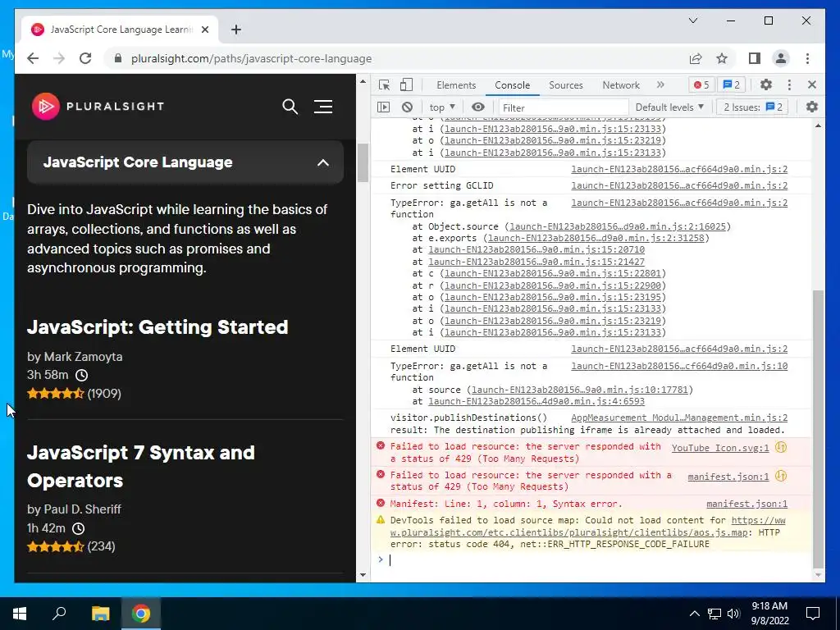Click the author name Mark Zamoyta

pos(83,357)
